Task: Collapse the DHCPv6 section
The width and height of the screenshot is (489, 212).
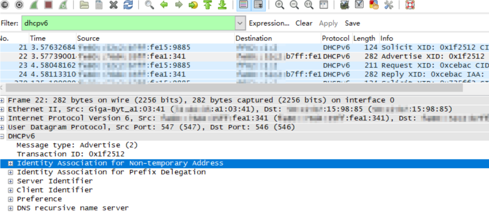Action: click(x=2, y=136)
